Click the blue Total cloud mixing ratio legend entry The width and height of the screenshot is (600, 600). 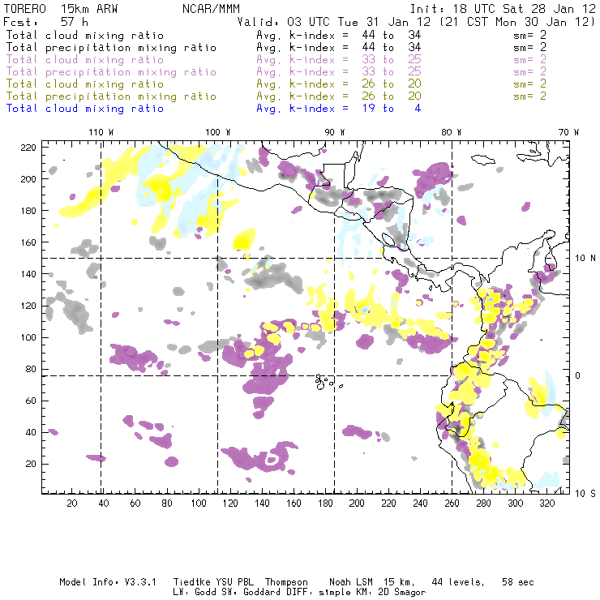(84, 108)
